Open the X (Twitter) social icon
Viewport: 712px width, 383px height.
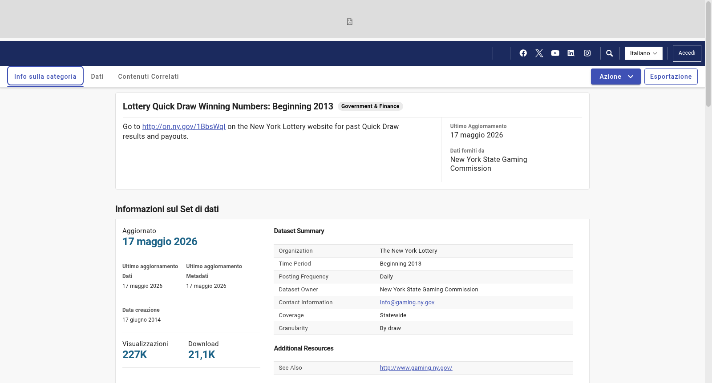[x=539, y=53]
